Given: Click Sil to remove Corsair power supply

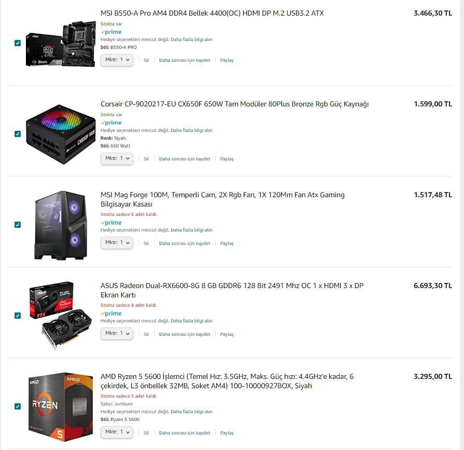Looking at the screenshot, I should 146,159.
